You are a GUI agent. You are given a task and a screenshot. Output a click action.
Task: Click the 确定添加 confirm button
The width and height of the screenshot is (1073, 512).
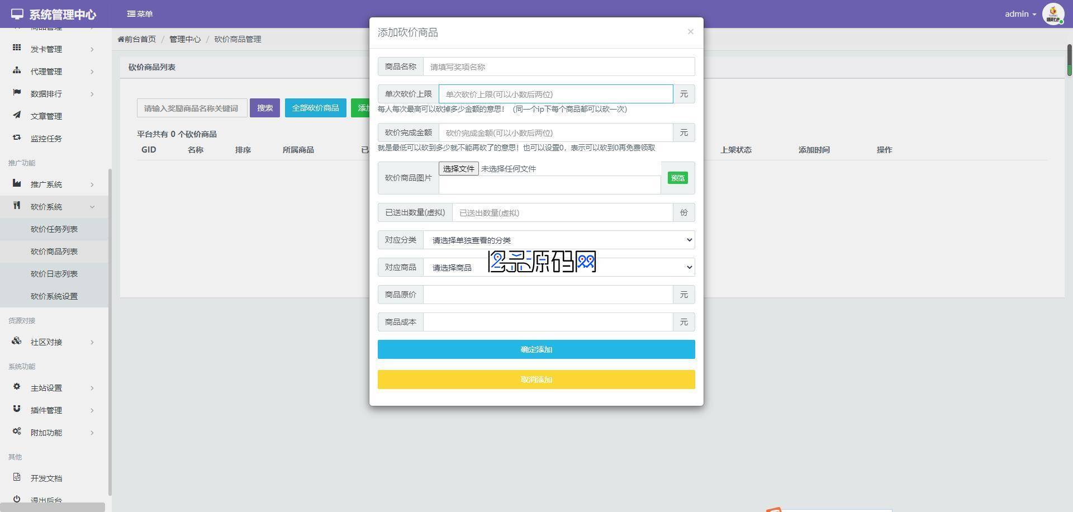coord(536,349)
